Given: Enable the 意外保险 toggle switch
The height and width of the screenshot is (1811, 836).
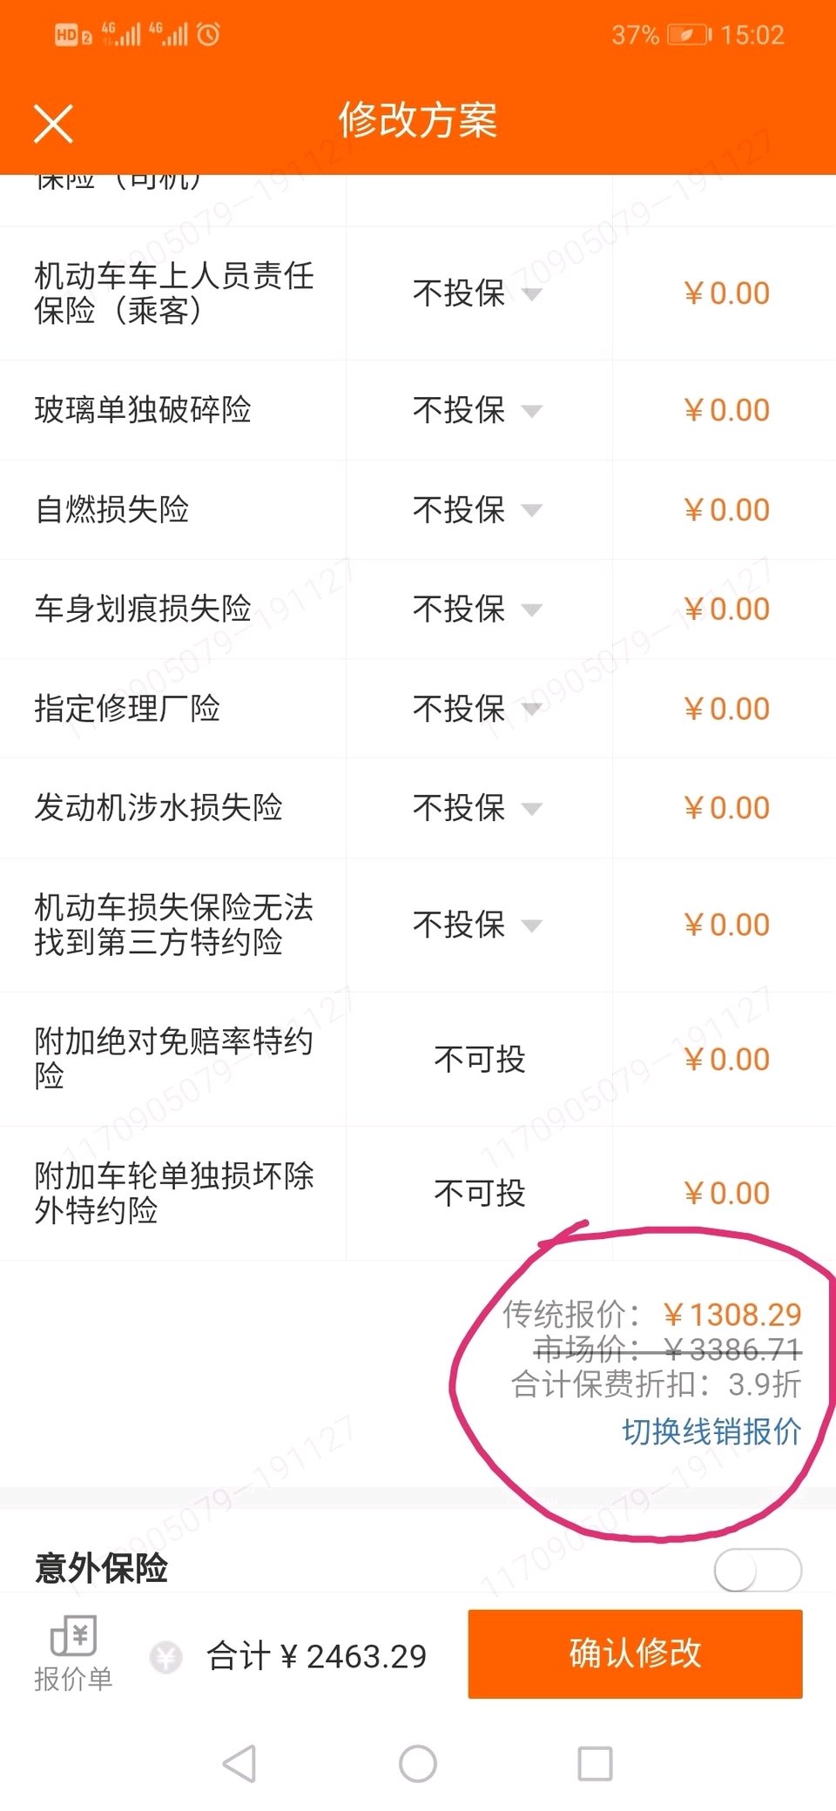Looking at the screenshot, I should pyautogui.click(x=758, y=1569).
